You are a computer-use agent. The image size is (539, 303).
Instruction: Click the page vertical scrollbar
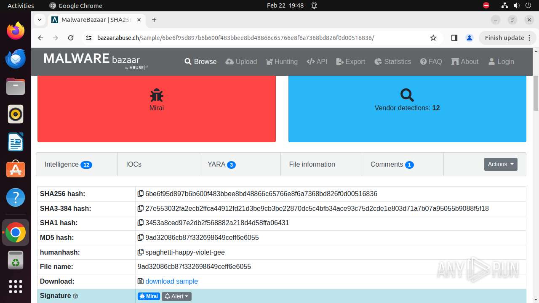coord(536,93)
